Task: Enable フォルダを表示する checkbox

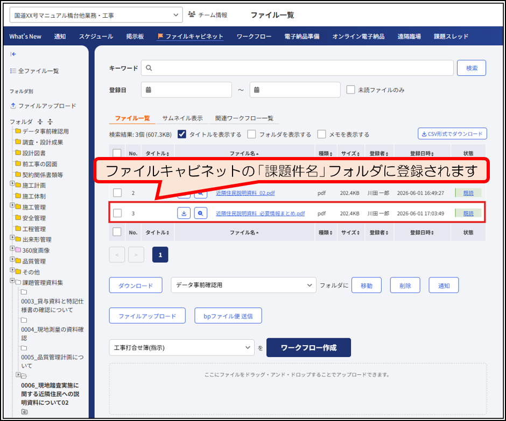Action: point(251,134)
